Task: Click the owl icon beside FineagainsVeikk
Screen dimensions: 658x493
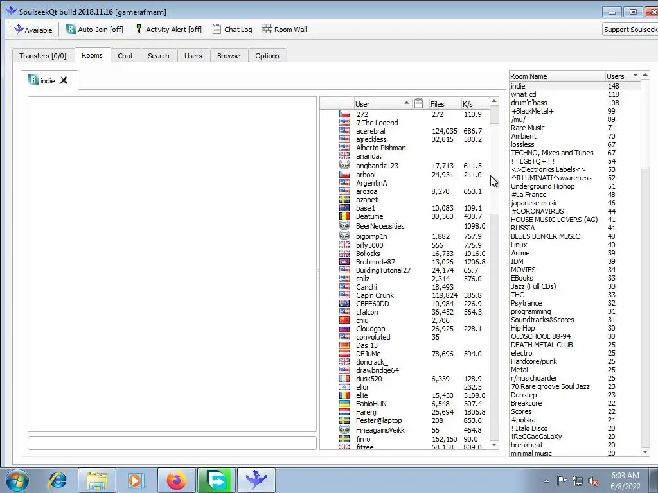Action: tap(344, 429)
